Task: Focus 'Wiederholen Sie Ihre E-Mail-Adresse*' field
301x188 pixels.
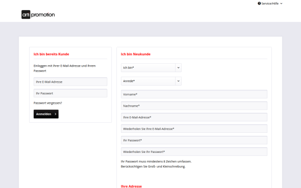Action: [x=194, y=129]
